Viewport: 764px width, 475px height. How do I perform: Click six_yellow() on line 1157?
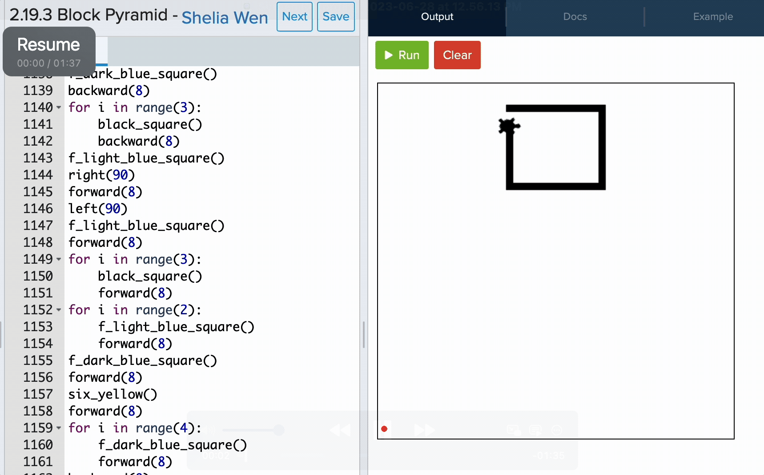tap(113, 394)
